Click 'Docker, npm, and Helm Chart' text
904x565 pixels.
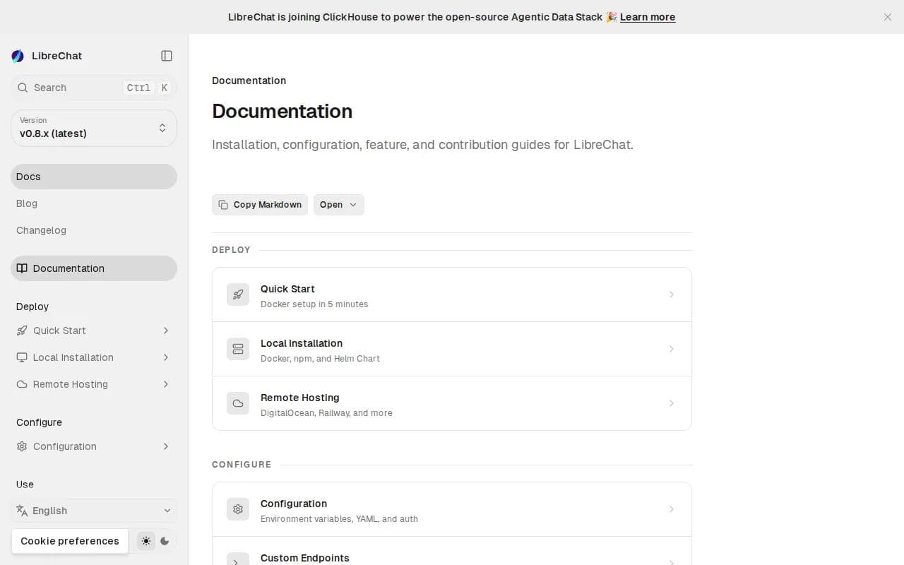point(320,359)
